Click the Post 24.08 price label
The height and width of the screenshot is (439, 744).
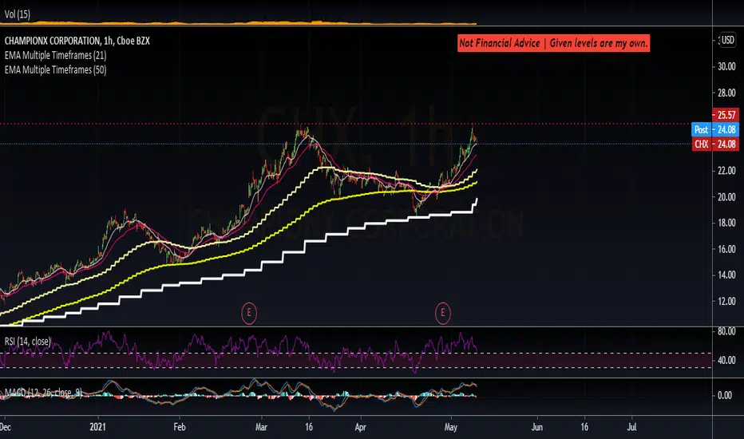coord(715,129)
